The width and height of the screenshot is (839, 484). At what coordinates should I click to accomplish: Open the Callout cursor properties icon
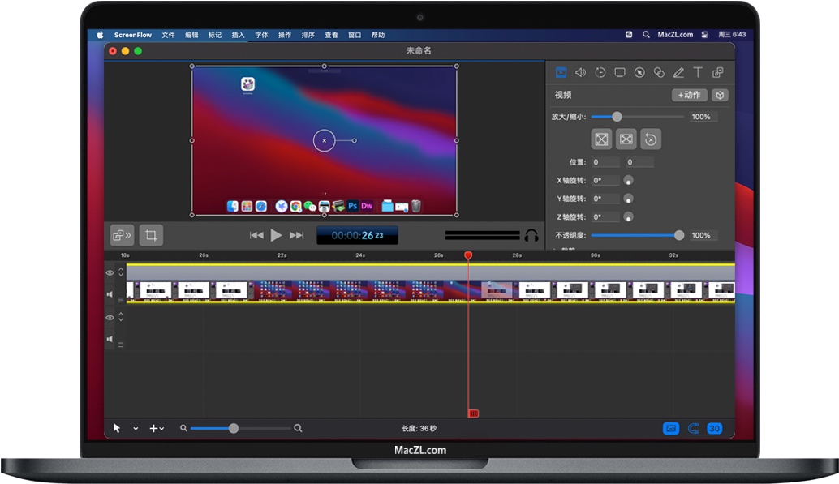click(x=639, y=72)
